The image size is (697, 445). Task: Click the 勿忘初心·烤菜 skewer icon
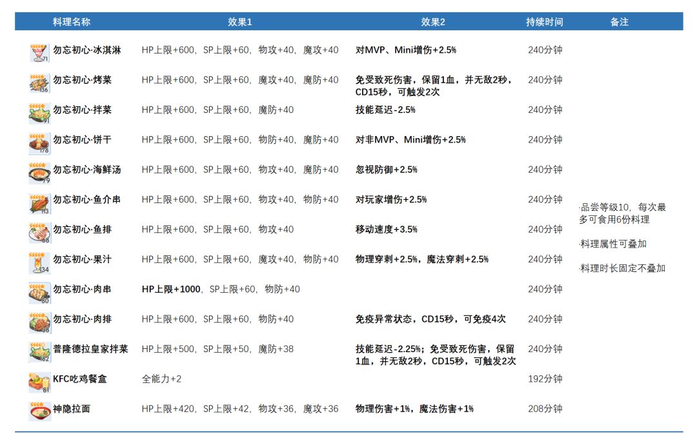click(39, 83)
